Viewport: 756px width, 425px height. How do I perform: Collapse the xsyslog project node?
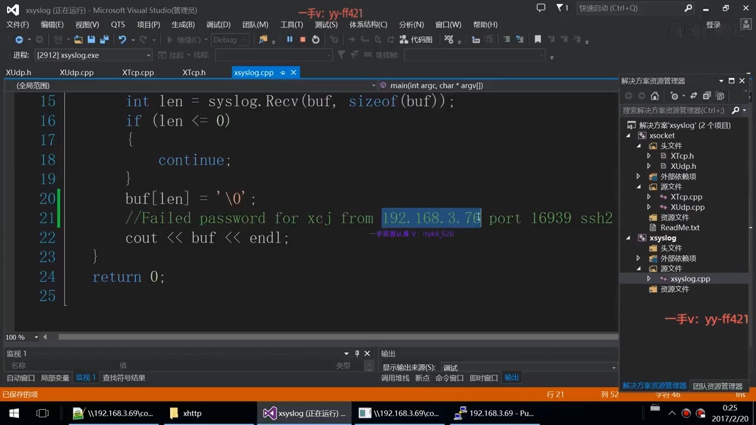click(x=628, y=238)
